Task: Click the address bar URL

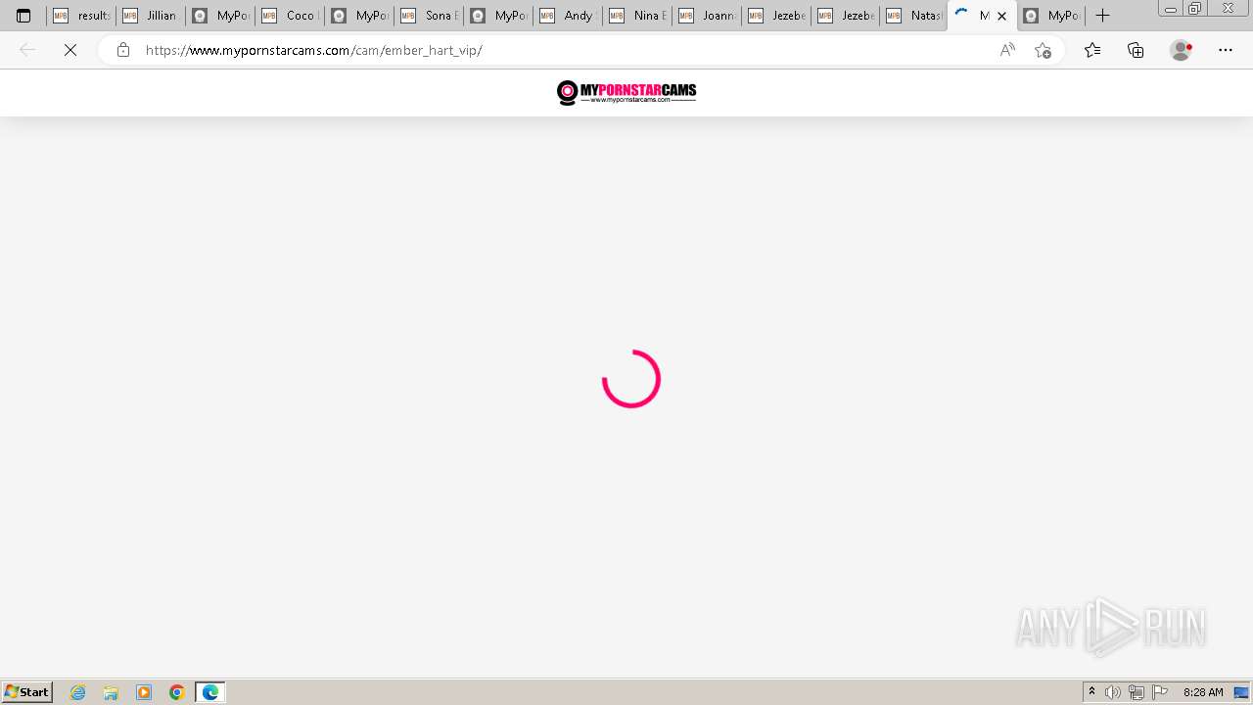Action: (x=313, y=50)
